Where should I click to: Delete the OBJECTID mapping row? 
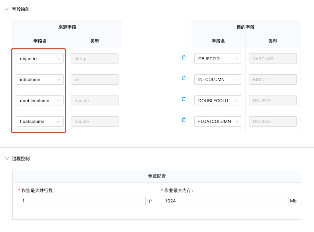pos(184,58)
